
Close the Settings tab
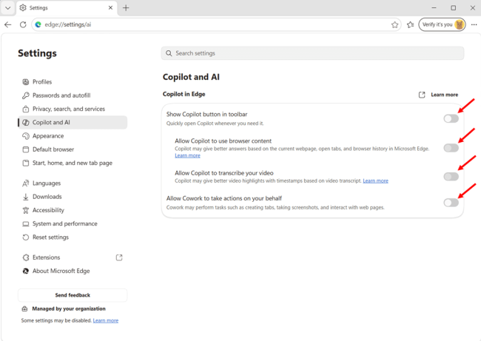click(110, 8)
